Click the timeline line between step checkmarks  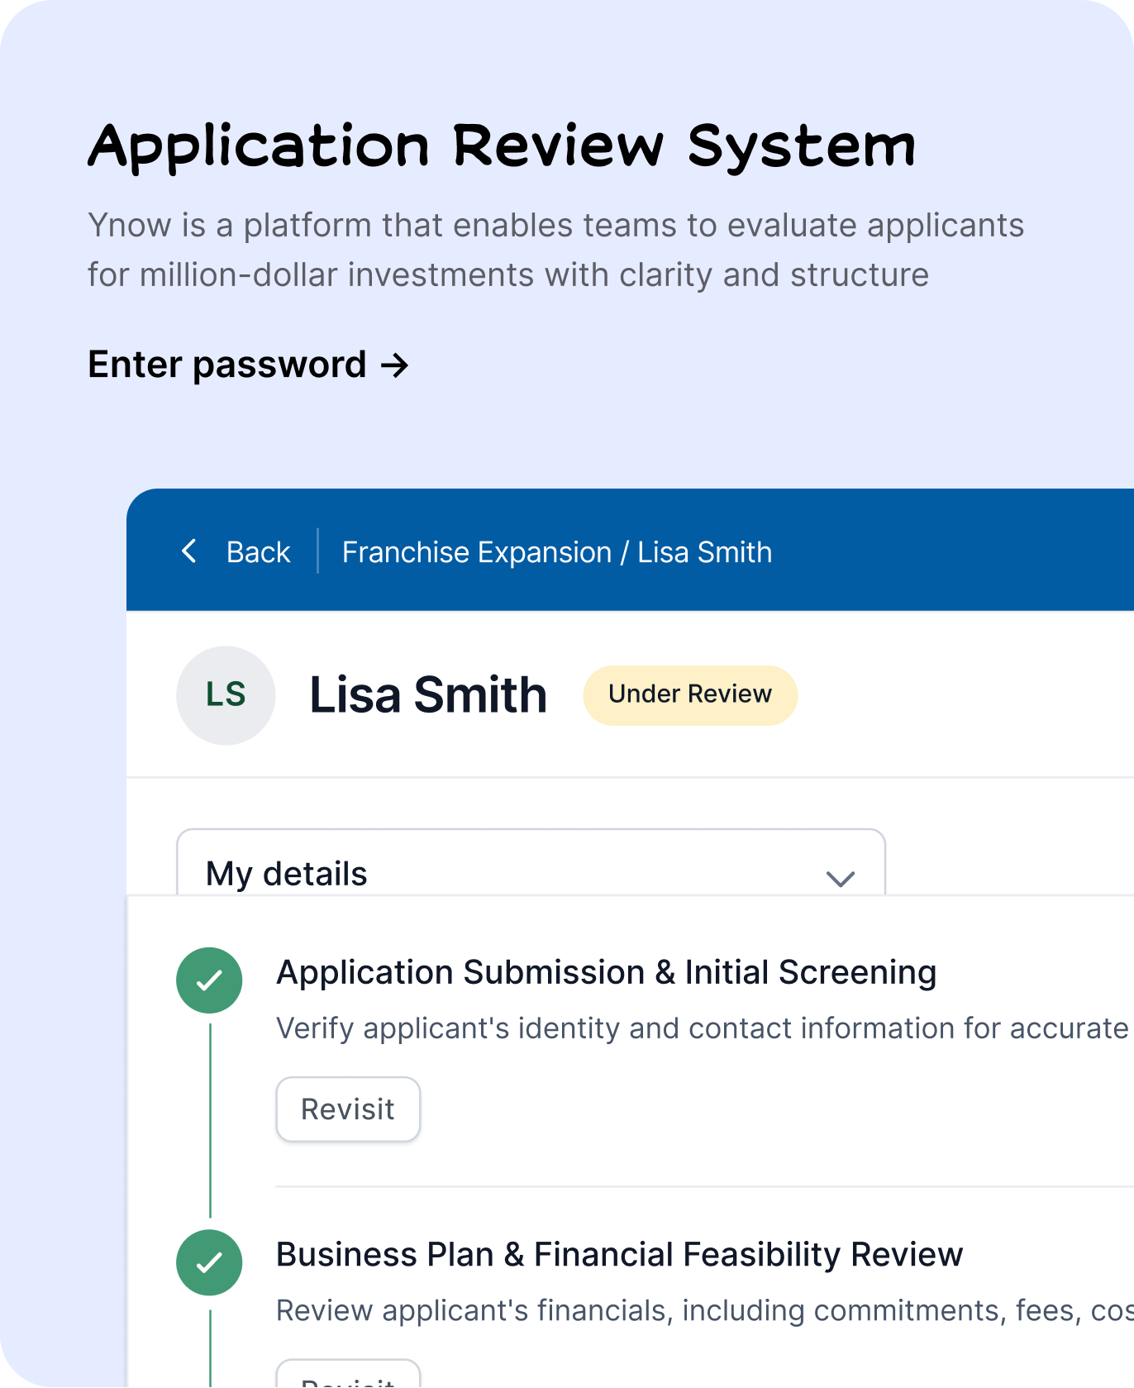click(x=211, y=1120)
